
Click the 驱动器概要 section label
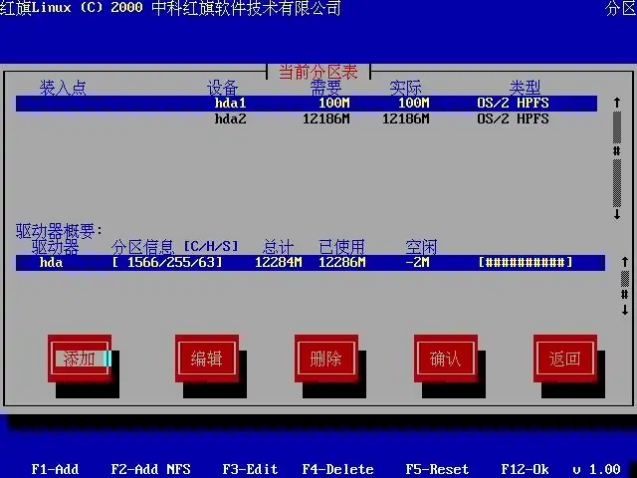pyautogui.click(x=59, y=230)
